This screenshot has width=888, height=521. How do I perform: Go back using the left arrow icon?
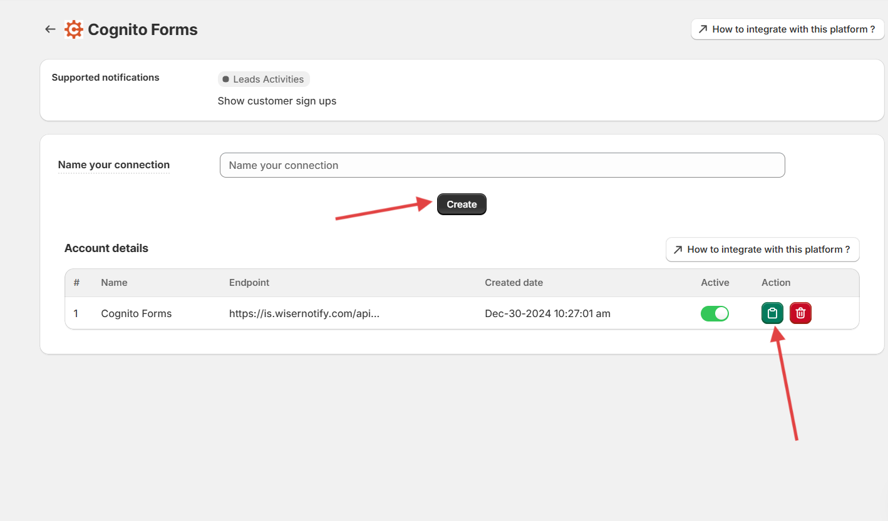tap(50, 29)
